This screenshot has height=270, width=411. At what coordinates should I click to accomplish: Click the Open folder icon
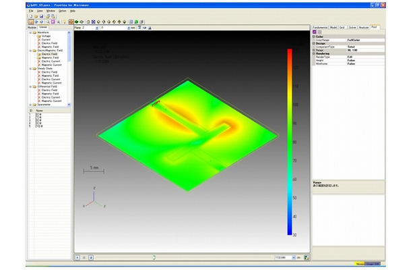[x=36, y=16]
